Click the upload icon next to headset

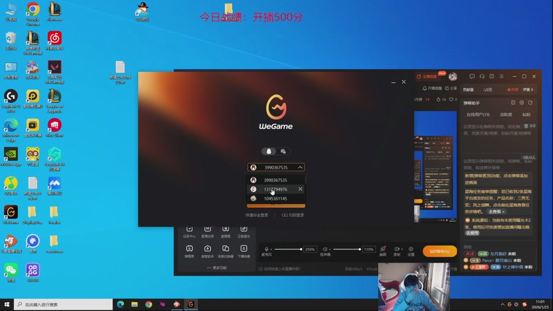[x=491, y=76]
